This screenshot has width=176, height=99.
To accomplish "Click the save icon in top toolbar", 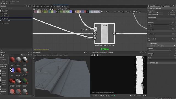I will coord(7,4).
